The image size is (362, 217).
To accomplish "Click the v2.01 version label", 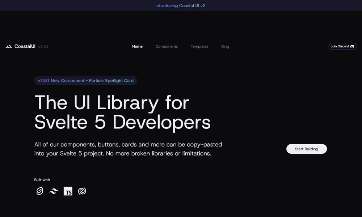I will pyautogui.click(x=43, y=47).
